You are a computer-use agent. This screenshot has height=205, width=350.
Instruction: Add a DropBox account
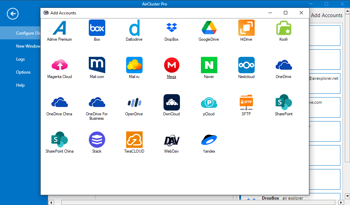(171, 28)
